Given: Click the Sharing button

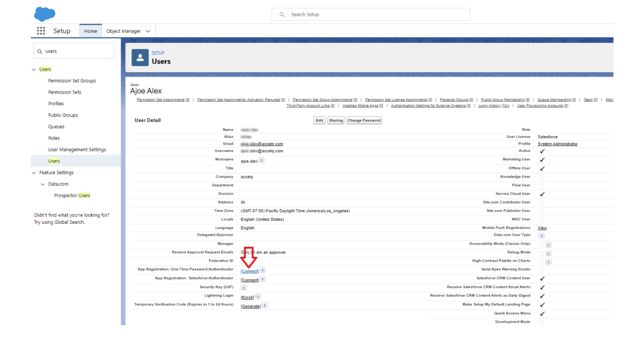Looking at the screenshot, I should (x=336, y=121).
